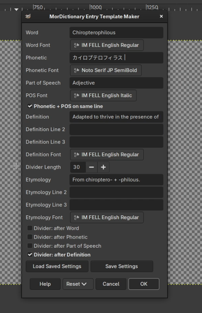Enable Divider: after Word checkbox
202x313 pixels.
(30, 228)
